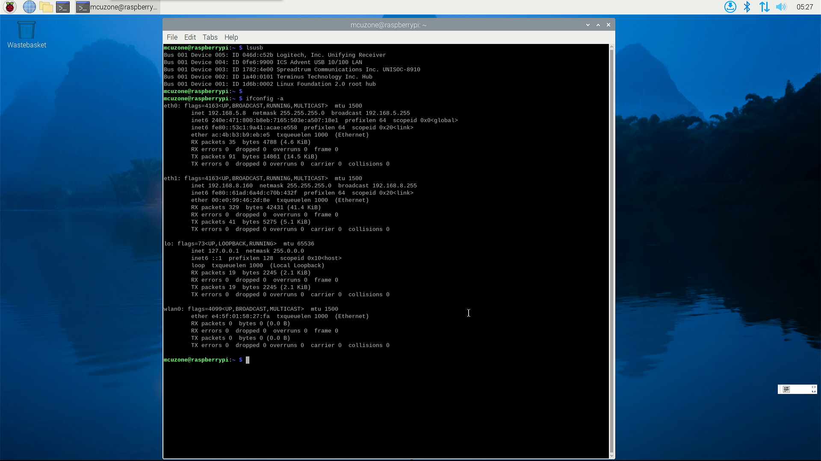Select the Wastebasket desktop icon
The image size is (821, 461).
27,35
